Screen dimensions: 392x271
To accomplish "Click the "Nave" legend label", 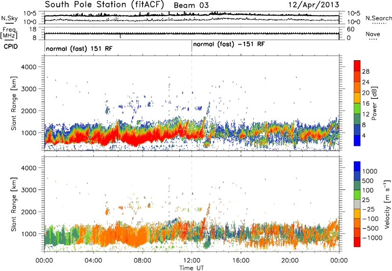I will pyautogui.click(x=373, y=34).
